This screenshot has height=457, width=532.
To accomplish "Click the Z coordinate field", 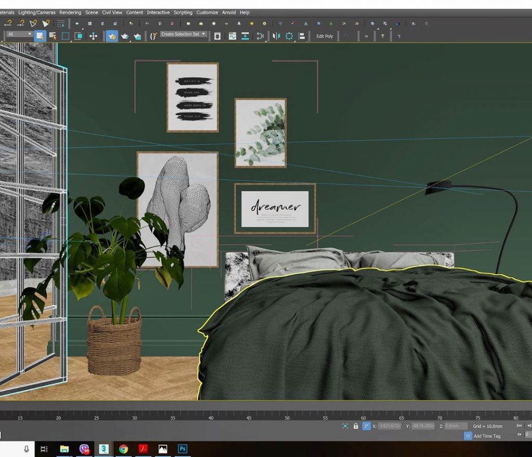I will click(456, 426).
